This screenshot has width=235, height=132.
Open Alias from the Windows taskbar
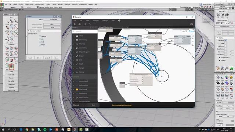tap(69, 129)
